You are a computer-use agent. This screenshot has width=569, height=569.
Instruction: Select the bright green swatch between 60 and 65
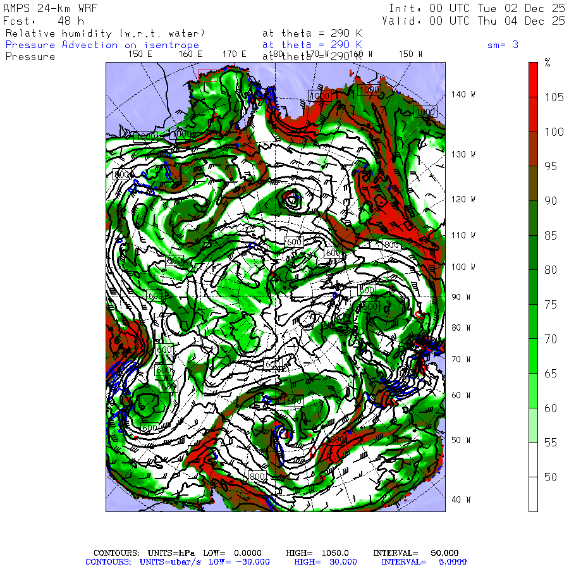533,391
